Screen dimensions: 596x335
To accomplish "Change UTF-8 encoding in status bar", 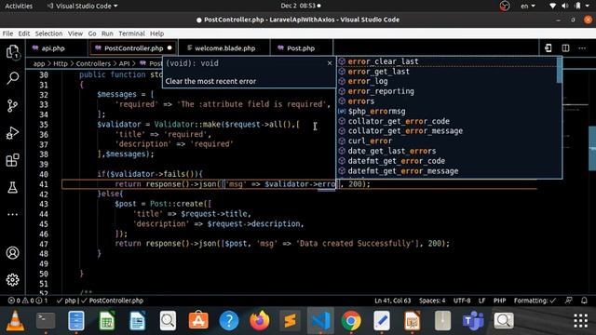I will click(x=462, y=301).
